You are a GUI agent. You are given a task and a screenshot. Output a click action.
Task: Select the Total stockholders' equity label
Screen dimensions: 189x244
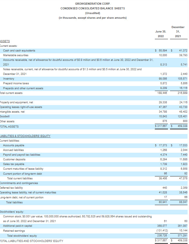pos(22,236)
